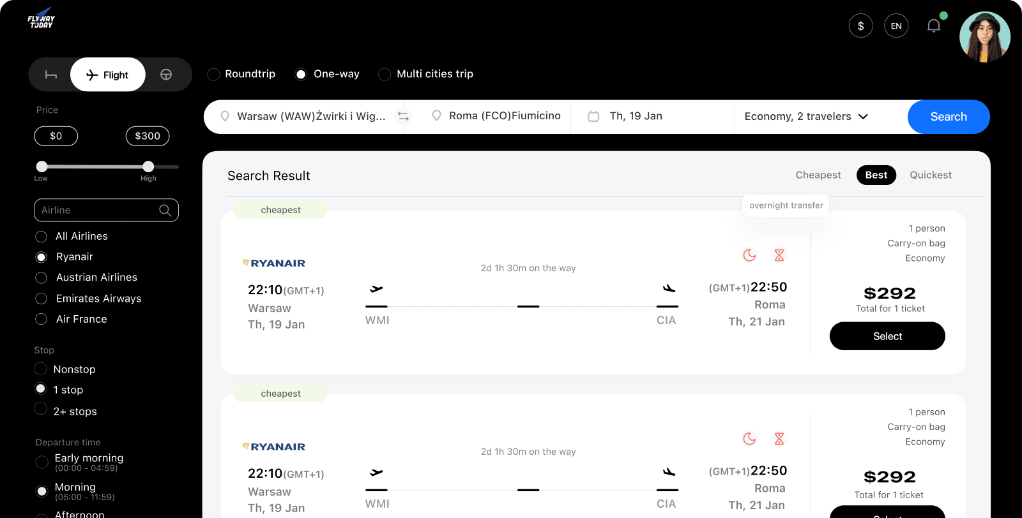Select the first $292 Ryanair flight

(887, 336)
